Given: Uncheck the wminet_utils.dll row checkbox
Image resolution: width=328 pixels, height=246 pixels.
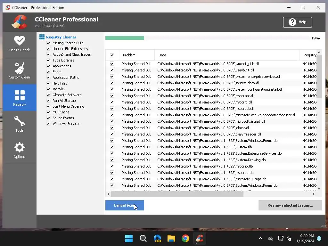Looking at the screenshot, I should 112,64.
